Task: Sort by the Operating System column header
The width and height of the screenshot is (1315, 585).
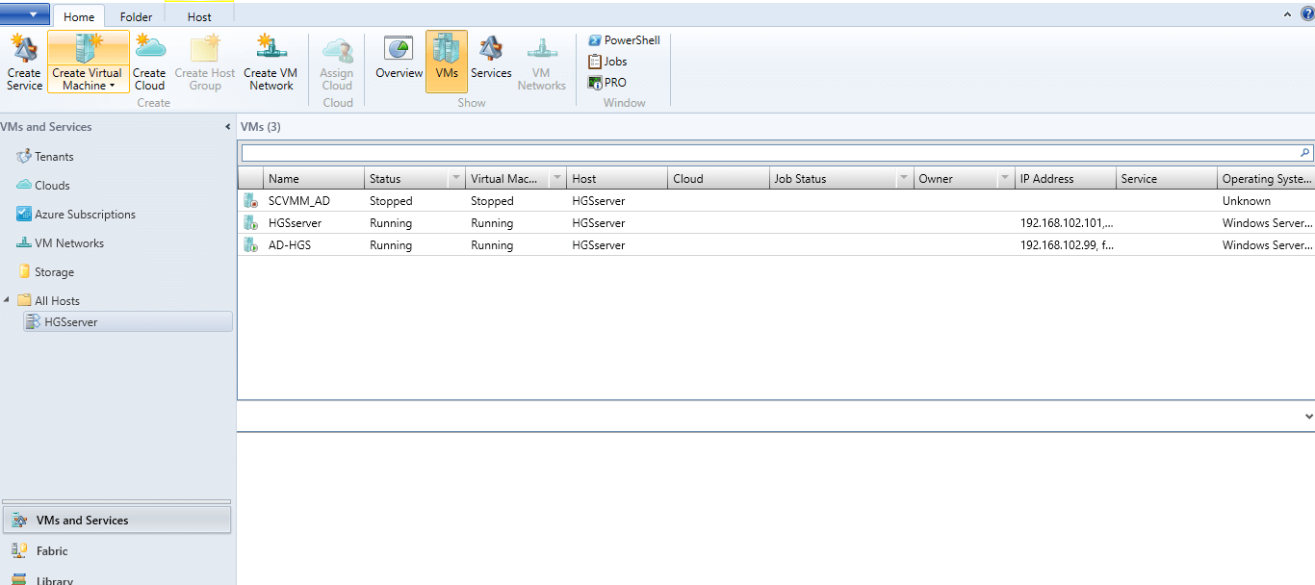Action: 1266,179
